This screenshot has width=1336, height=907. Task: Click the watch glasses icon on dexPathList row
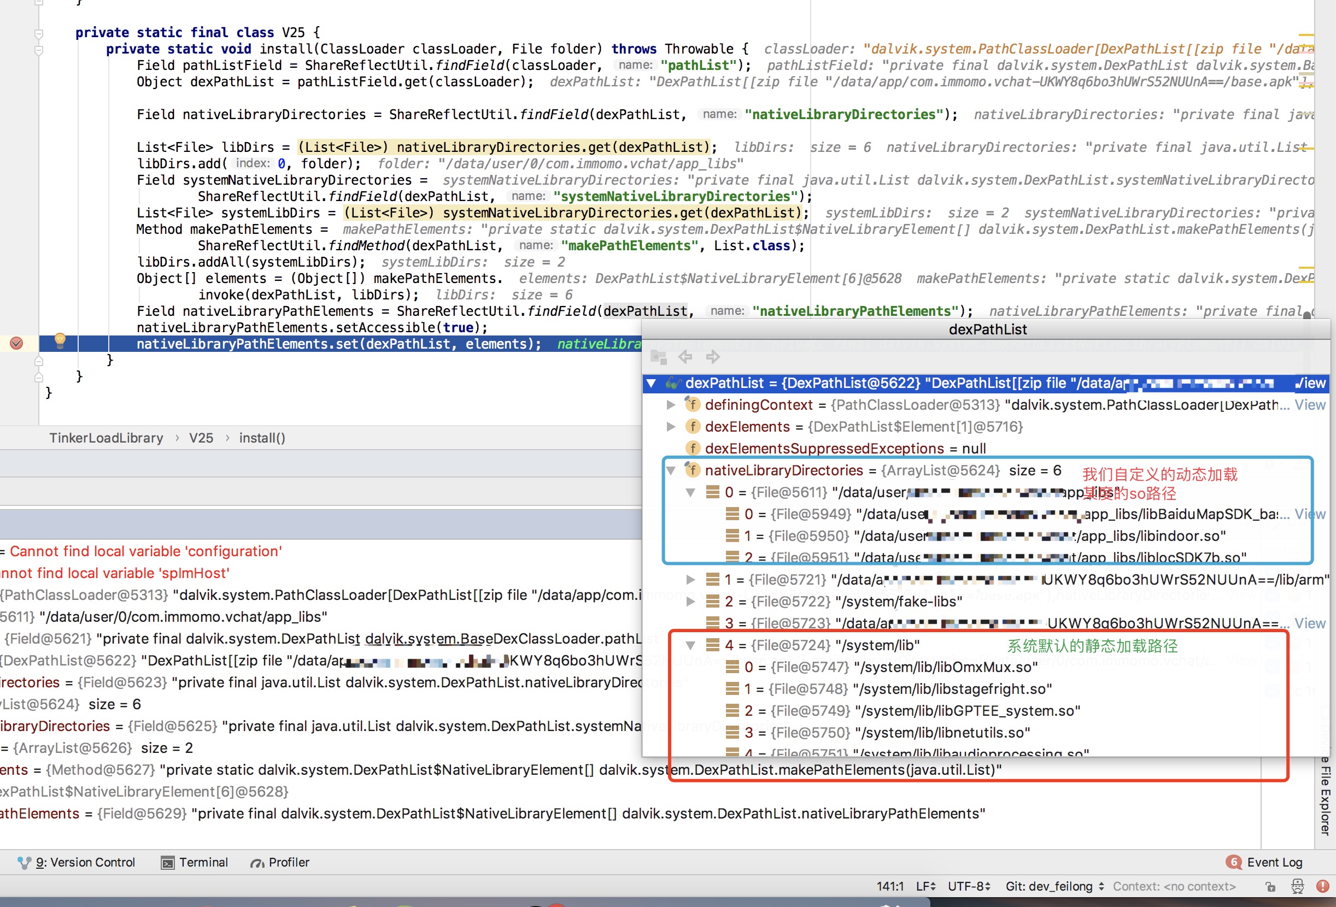pos(673,383)
